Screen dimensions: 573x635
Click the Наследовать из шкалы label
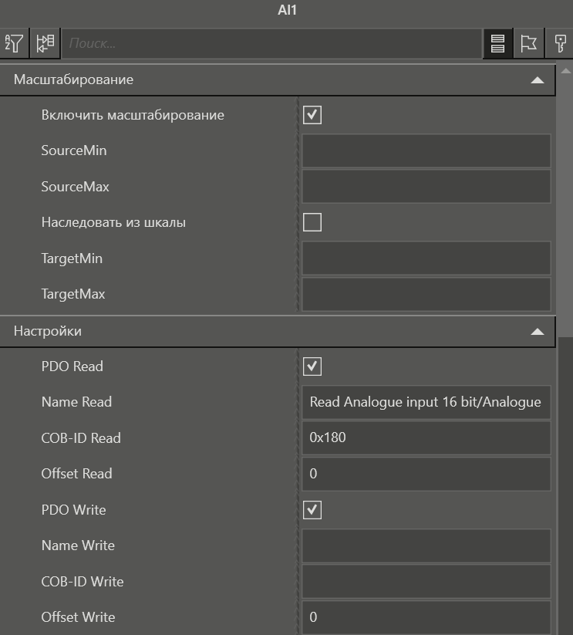(x=113, y=222)
